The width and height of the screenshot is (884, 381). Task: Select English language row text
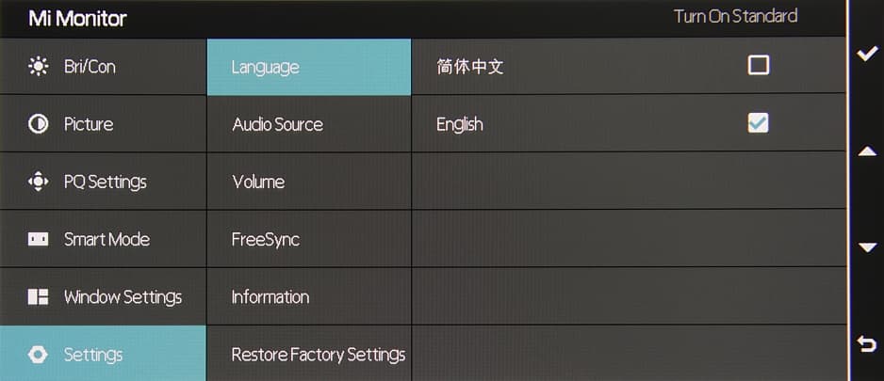pyautogui.click(x=460, y=124)
